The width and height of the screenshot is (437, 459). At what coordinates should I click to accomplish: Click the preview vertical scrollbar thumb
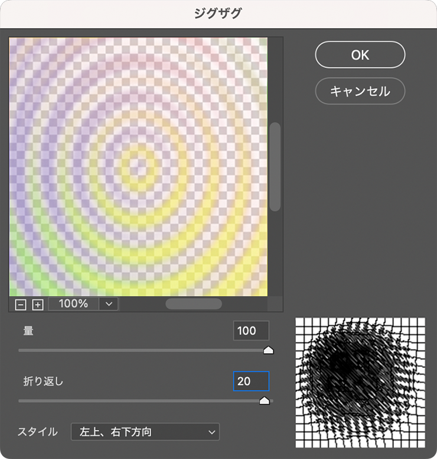tap(275, 166)
